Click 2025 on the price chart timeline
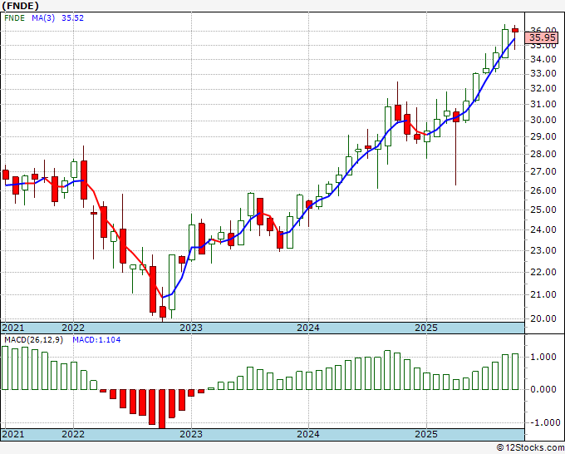The image size is (565, 454). (x=426, y=328)
